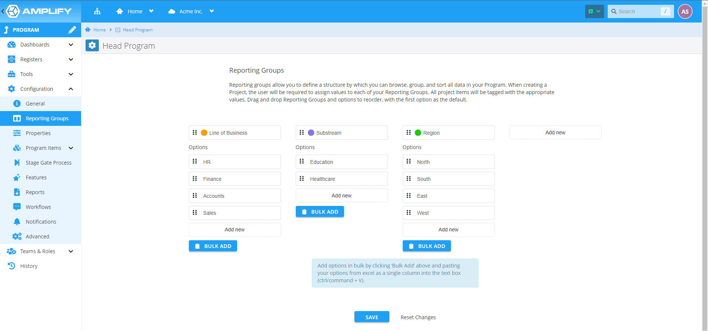Click purple color dot for Substream

[311, 132]
